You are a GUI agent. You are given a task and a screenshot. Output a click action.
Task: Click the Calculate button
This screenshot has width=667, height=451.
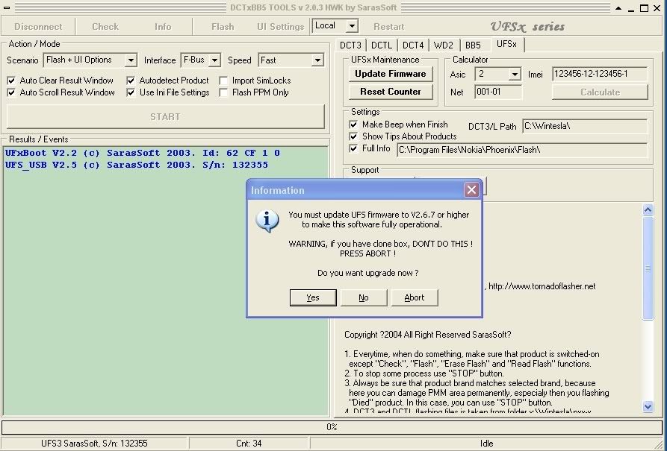pyautogui.click(x=601, y=92)
